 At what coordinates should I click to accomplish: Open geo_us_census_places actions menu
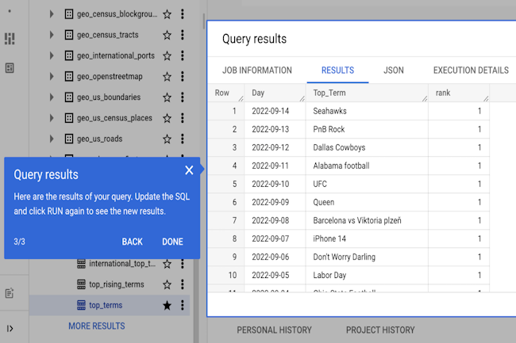click(183, 118)
